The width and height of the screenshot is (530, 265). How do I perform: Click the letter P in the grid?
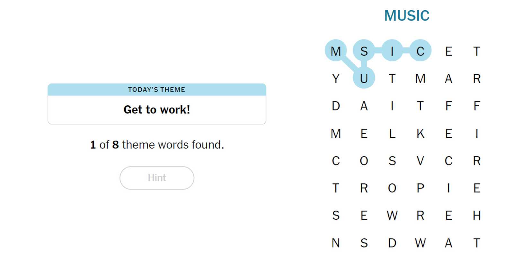(x=420, y=188)
